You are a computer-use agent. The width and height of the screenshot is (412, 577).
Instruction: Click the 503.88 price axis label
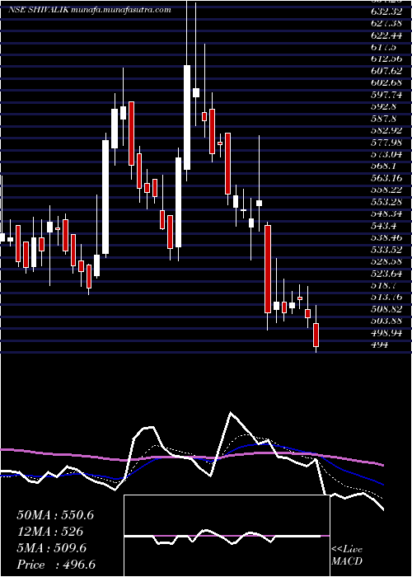(386, 321)
